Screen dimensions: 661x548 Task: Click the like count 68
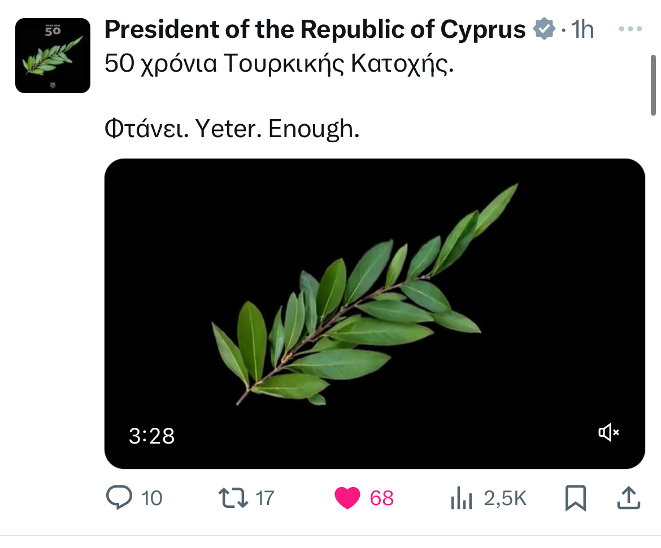tap(381, 498)
